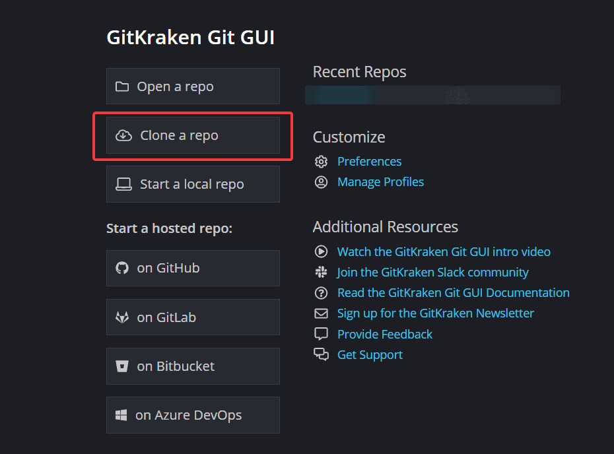
Task: Open the Preferences link
Action: [x=369, y=161]
